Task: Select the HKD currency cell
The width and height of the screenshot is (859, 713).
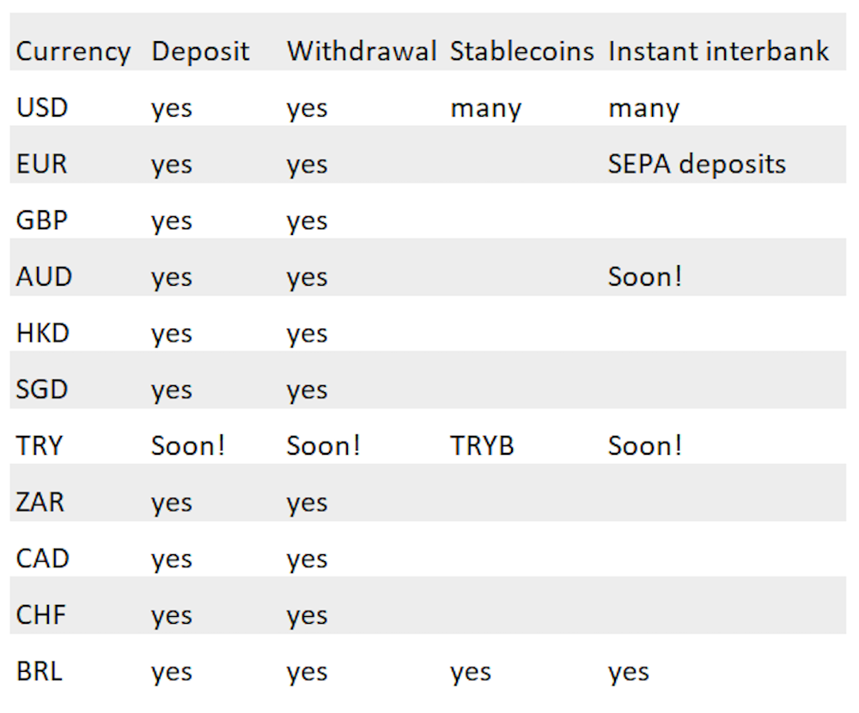Action: point(43,333)
